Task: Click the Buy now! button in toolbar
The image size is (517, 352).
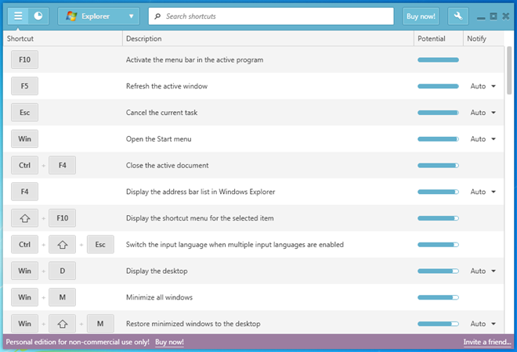Action: pos(421,16)
